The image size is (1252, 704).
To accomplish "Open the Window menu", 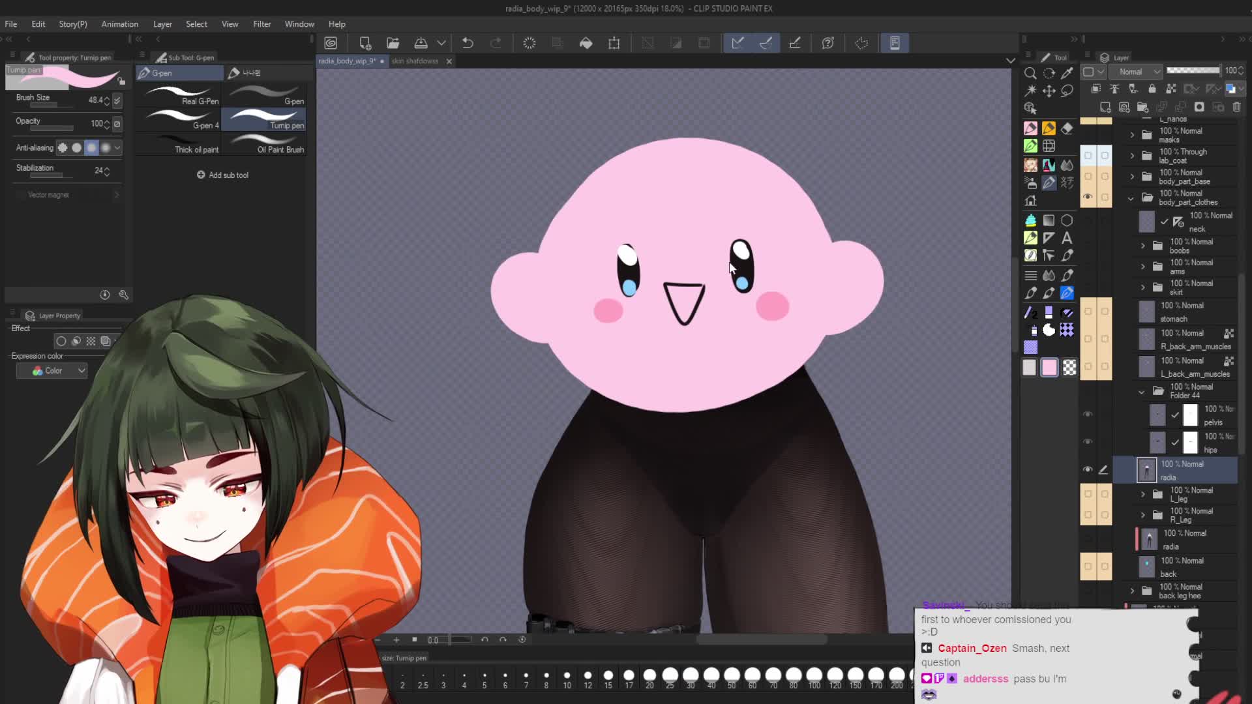I will pyautogui.click(x=299, y=24).
